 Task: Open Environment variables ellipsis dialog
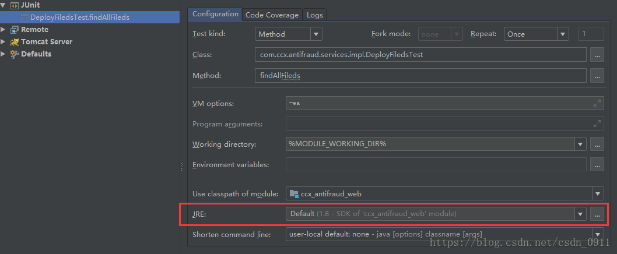[x=597, y=164]
